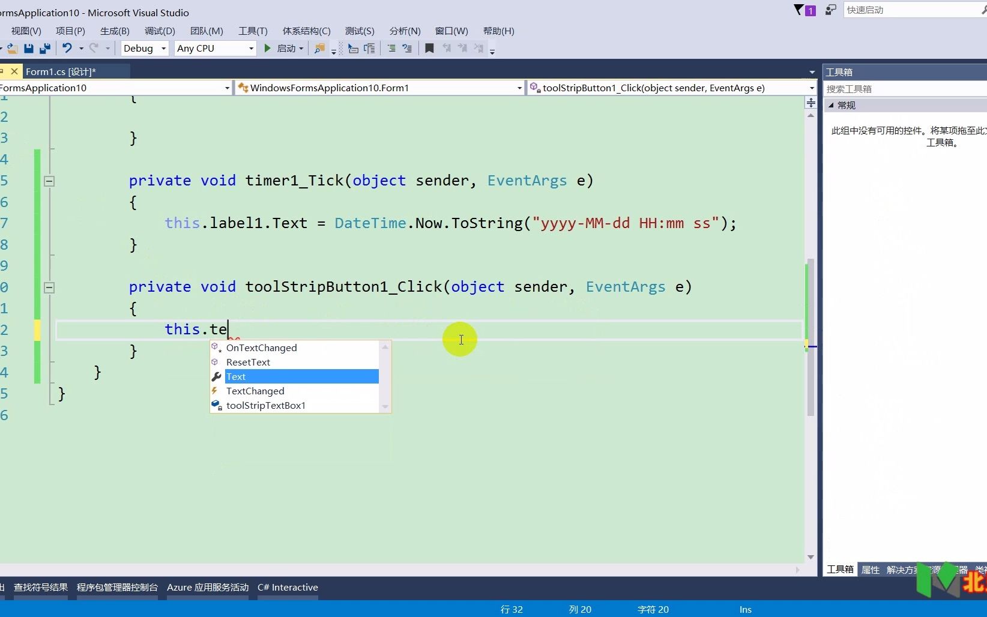Click the Undo arrow icon
The image size is (987, 617).
click(67, 48)
